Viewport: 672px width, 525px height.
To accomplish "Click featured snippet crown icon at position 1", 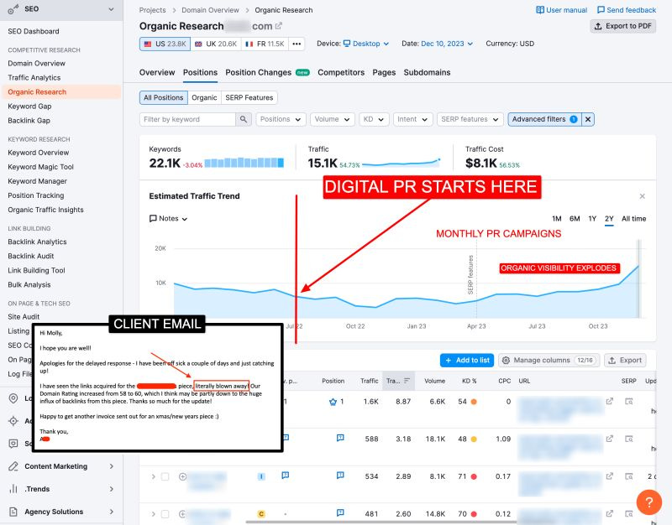I will 333,402.
